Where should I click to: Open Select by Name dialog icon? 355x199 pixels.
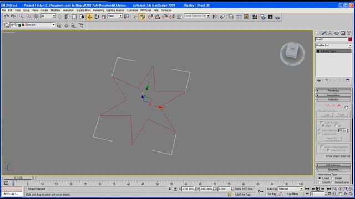[67, 17]
